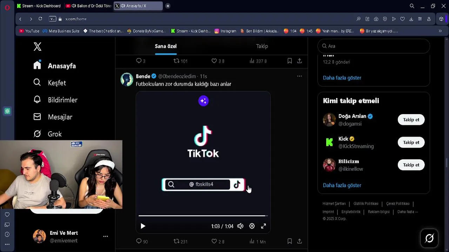This screenshot has height=252, width=449.
Task: Bookmark the upper tweet
Action: (x=290, y=61)
